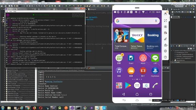
Task: Open the Eclipse Run menu
Action: pos(38,3)
